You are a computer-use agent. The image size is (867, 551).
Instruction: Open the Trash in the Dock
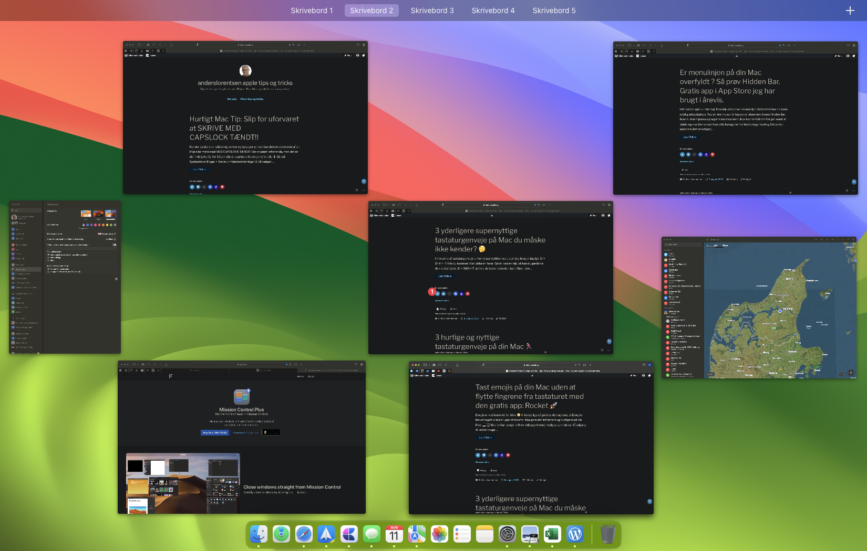(x=607, y=534)
